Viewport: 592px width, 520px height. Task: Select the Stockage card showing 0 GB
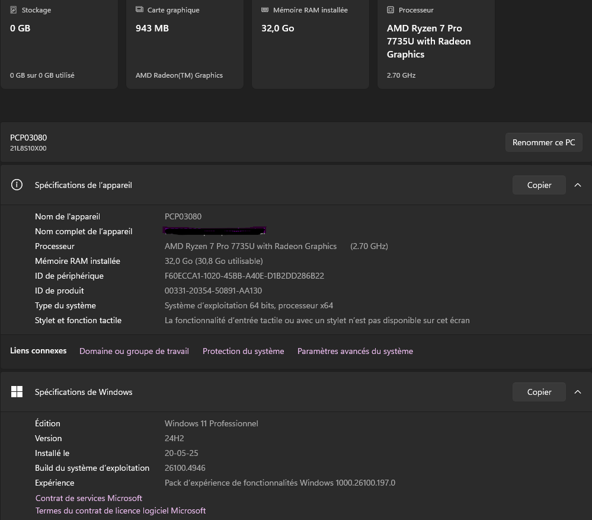(x=59, y=43)
